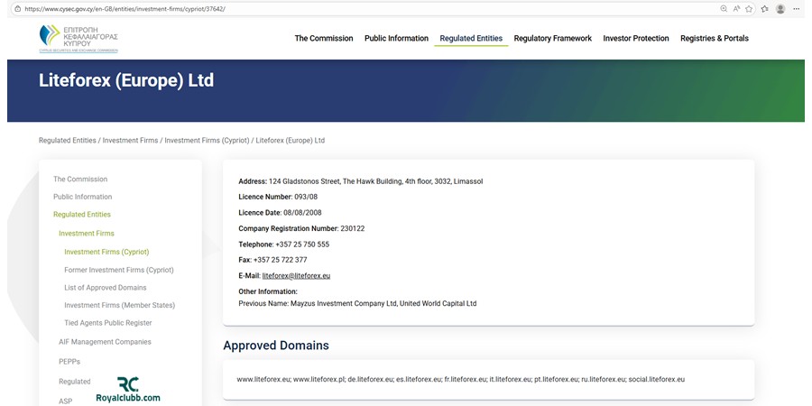This screenshot has width=812, height=406.
Task: Select Former Investment Firms (Cypriot) in sidebar
Action: pos(119,270)
